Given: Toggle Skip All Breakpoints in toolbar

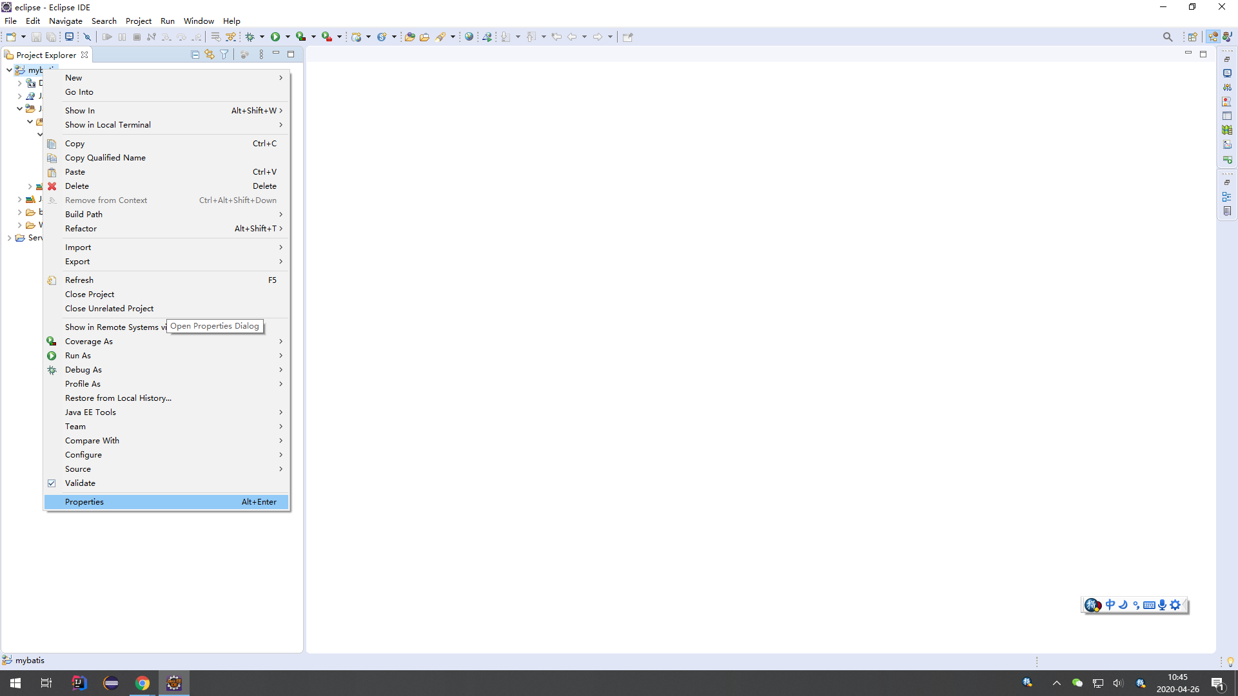Looking at the screenshot, I should click(x=87, y=37).
